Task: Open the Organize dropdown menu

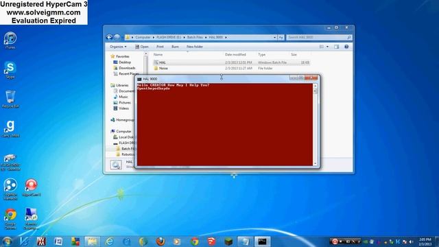Action: pyautogui.click(x=118, y=47)
